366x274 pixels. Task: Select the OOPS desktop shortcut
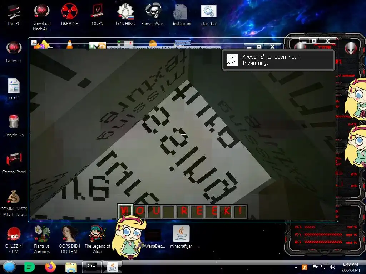[97, 15]
